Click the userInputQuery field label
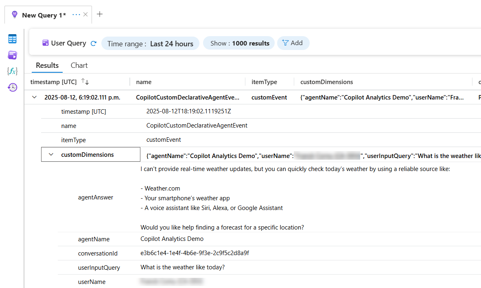This screenshot has width=481, height=288. (99, 268)
